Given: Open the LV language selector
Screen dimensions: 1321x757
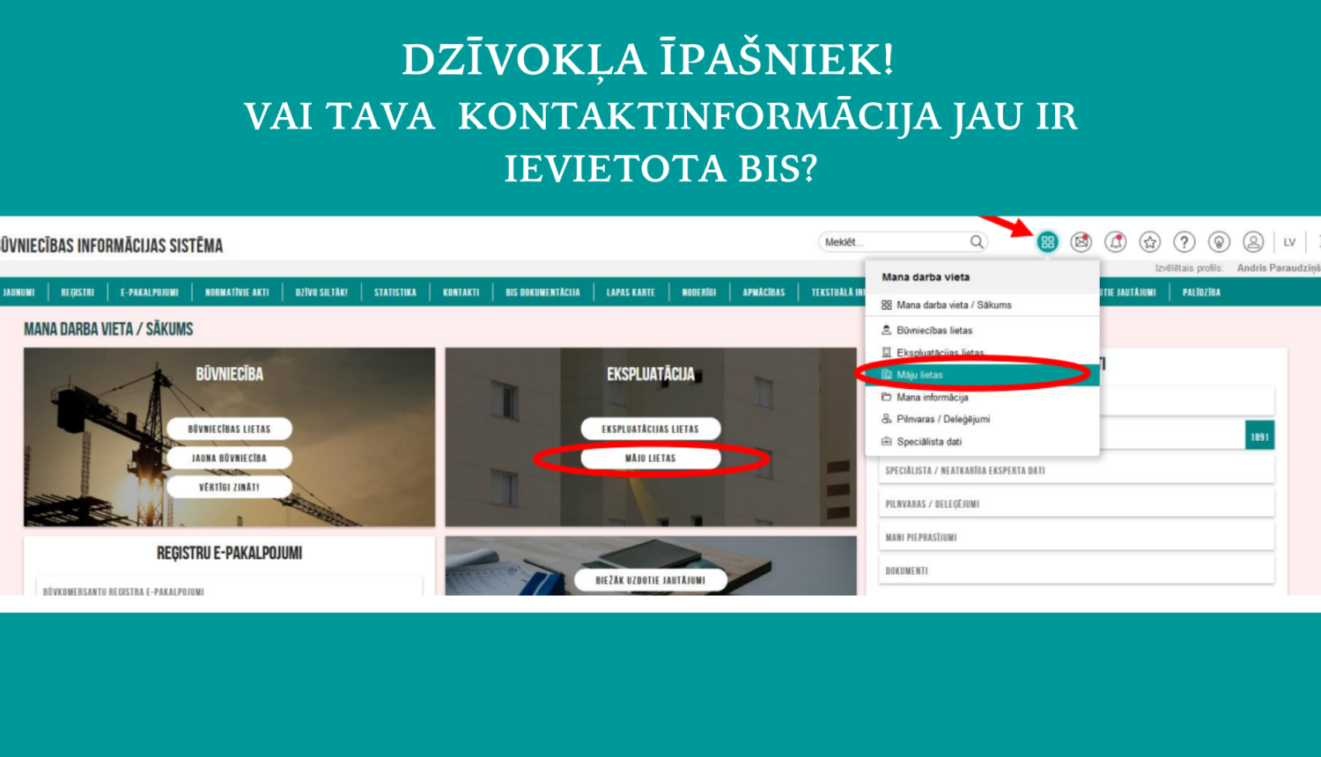Looking at the screenshot, I should click(x=1289, y=242).
